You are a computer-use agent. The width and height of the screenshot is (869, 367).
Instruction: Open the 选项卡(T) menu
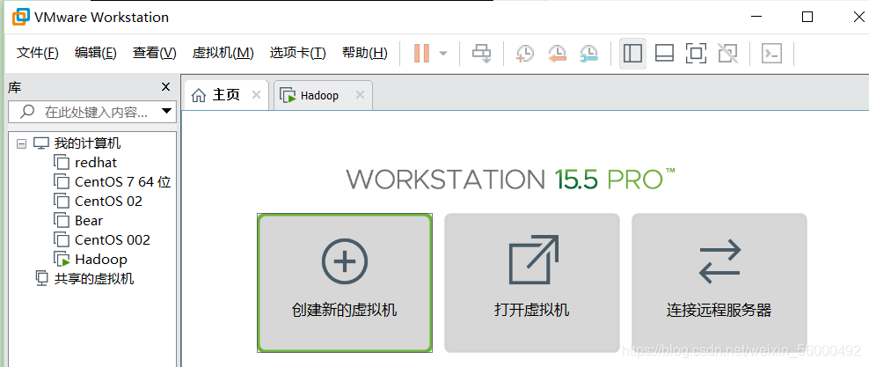(x=297, y=53)
